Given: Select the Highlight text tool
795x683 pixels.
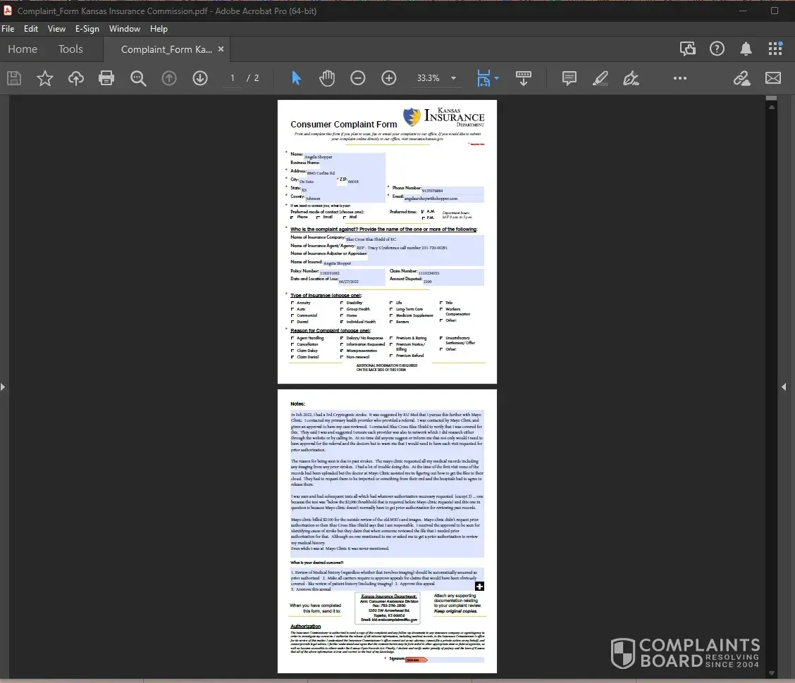Looking at the screenshot, I should 600,78.
